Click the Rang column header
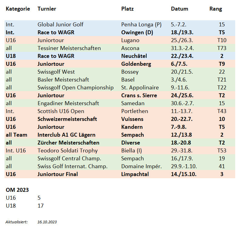This screenshot has height=230, width=244. click(x=216, y=9)
